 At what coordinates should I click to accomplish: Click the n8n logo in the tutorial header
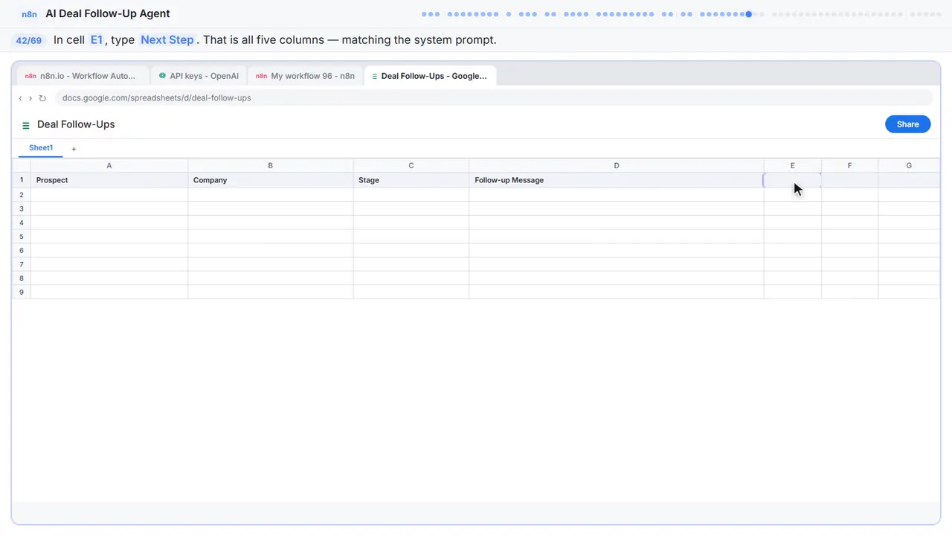point(30,14)
